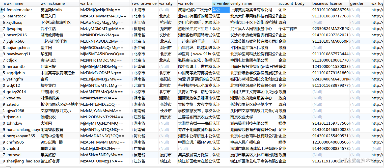
Task: Click the verify_name cell 中央人民广播电台
Action: click(x=254, y=142)
